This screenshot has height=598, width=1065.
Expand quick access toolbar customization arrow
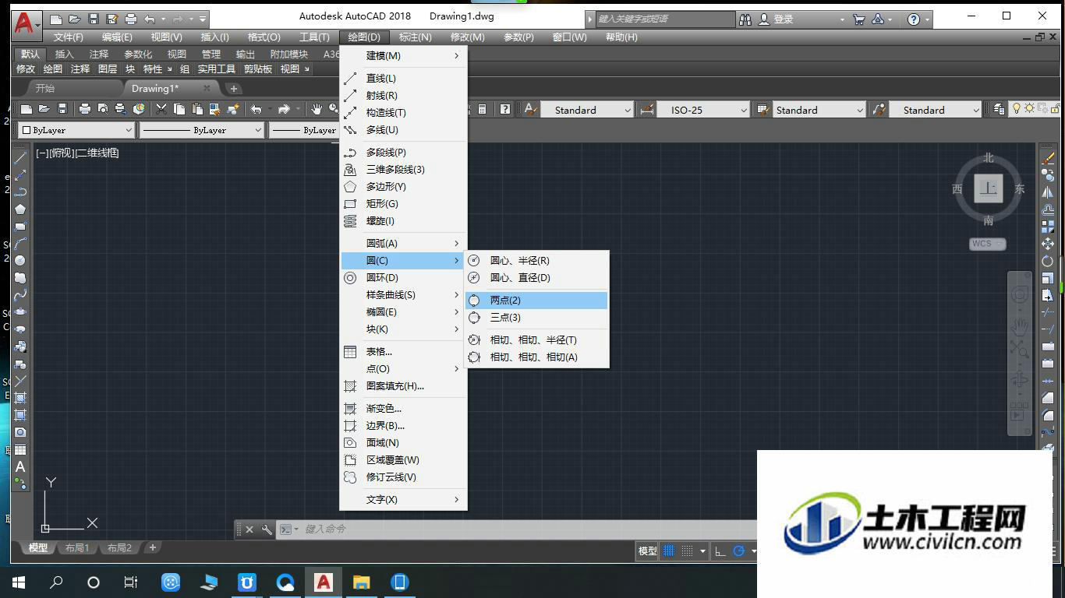(x=203, y=19)
